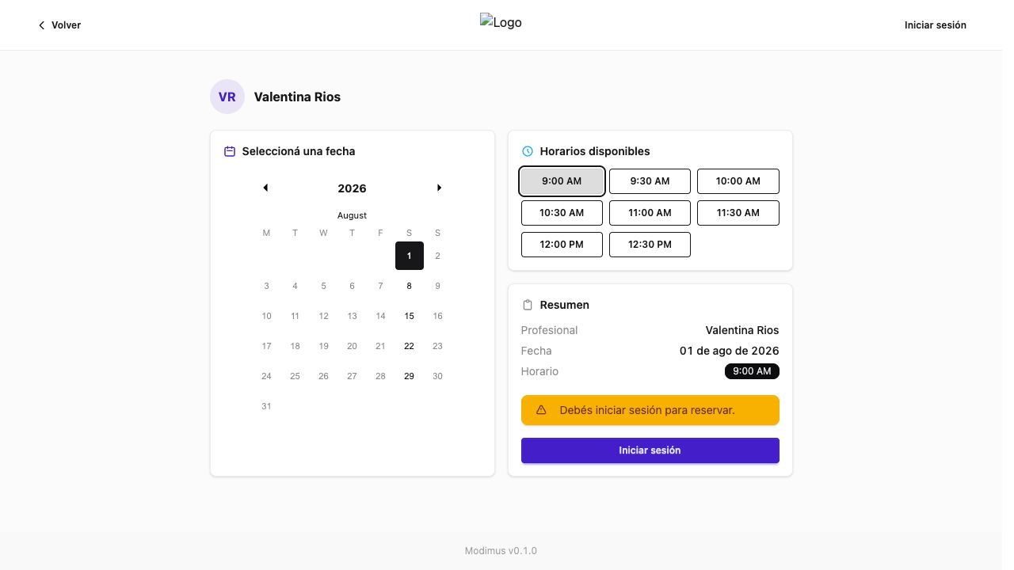Go back with Volver link

coord(59,25)
